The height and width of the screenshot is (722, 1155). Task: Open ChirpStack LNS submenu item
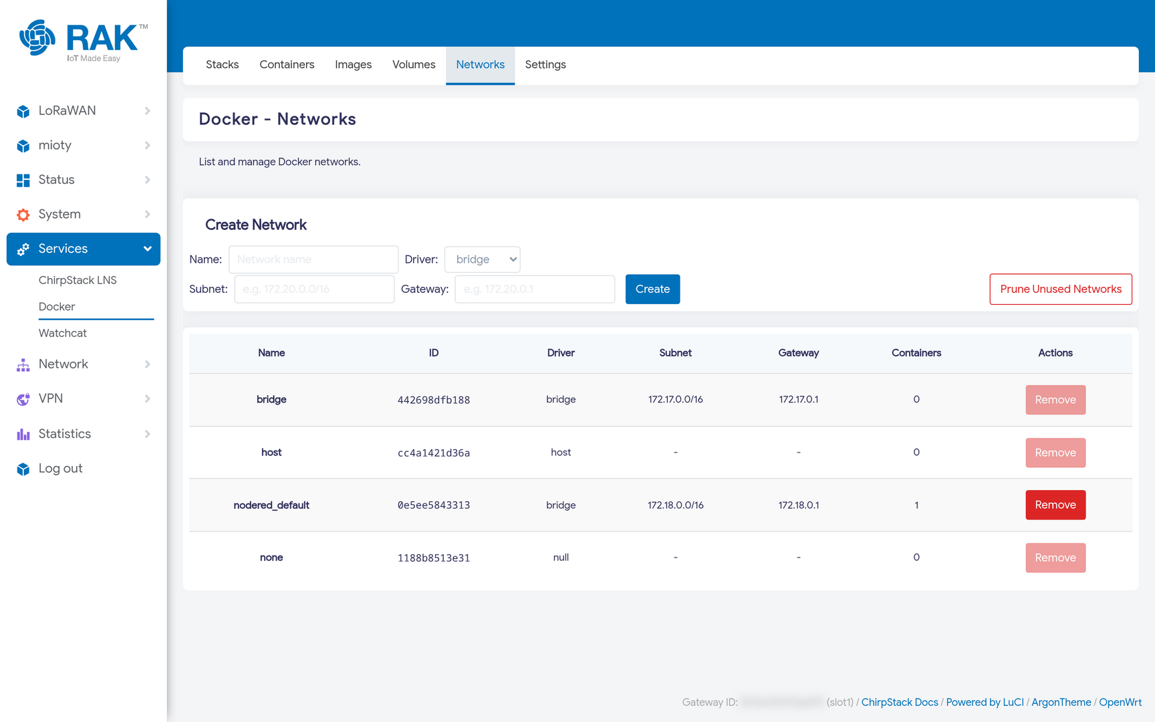pos(78,280)
